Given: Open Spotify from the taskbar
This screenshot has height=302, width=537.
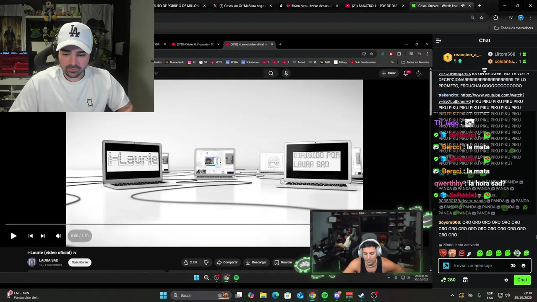Looking at the screenshot, I should tap(325, 295).
